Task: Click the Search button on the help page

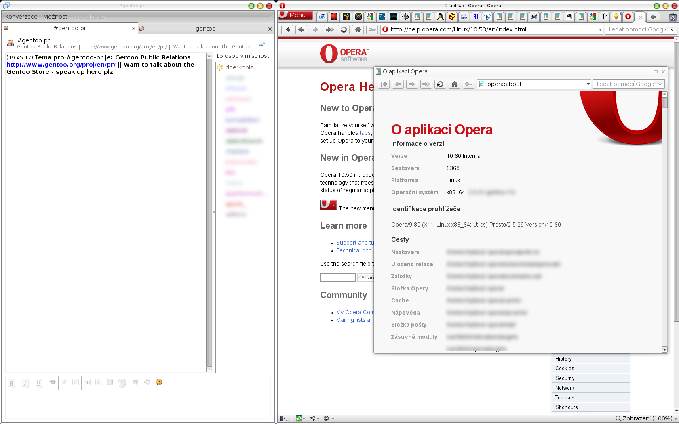Action: coord(366,277)
